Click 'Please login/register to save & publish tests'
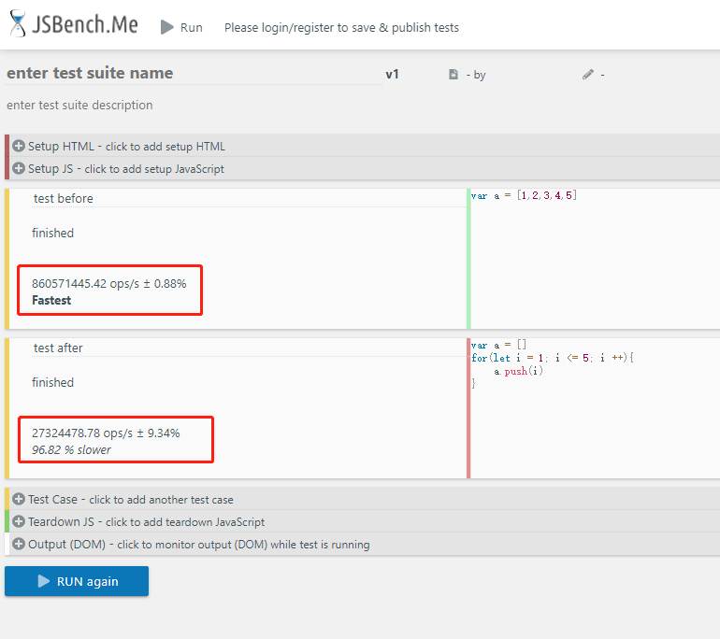Screen dimensions: 720x639 [341, 28]
